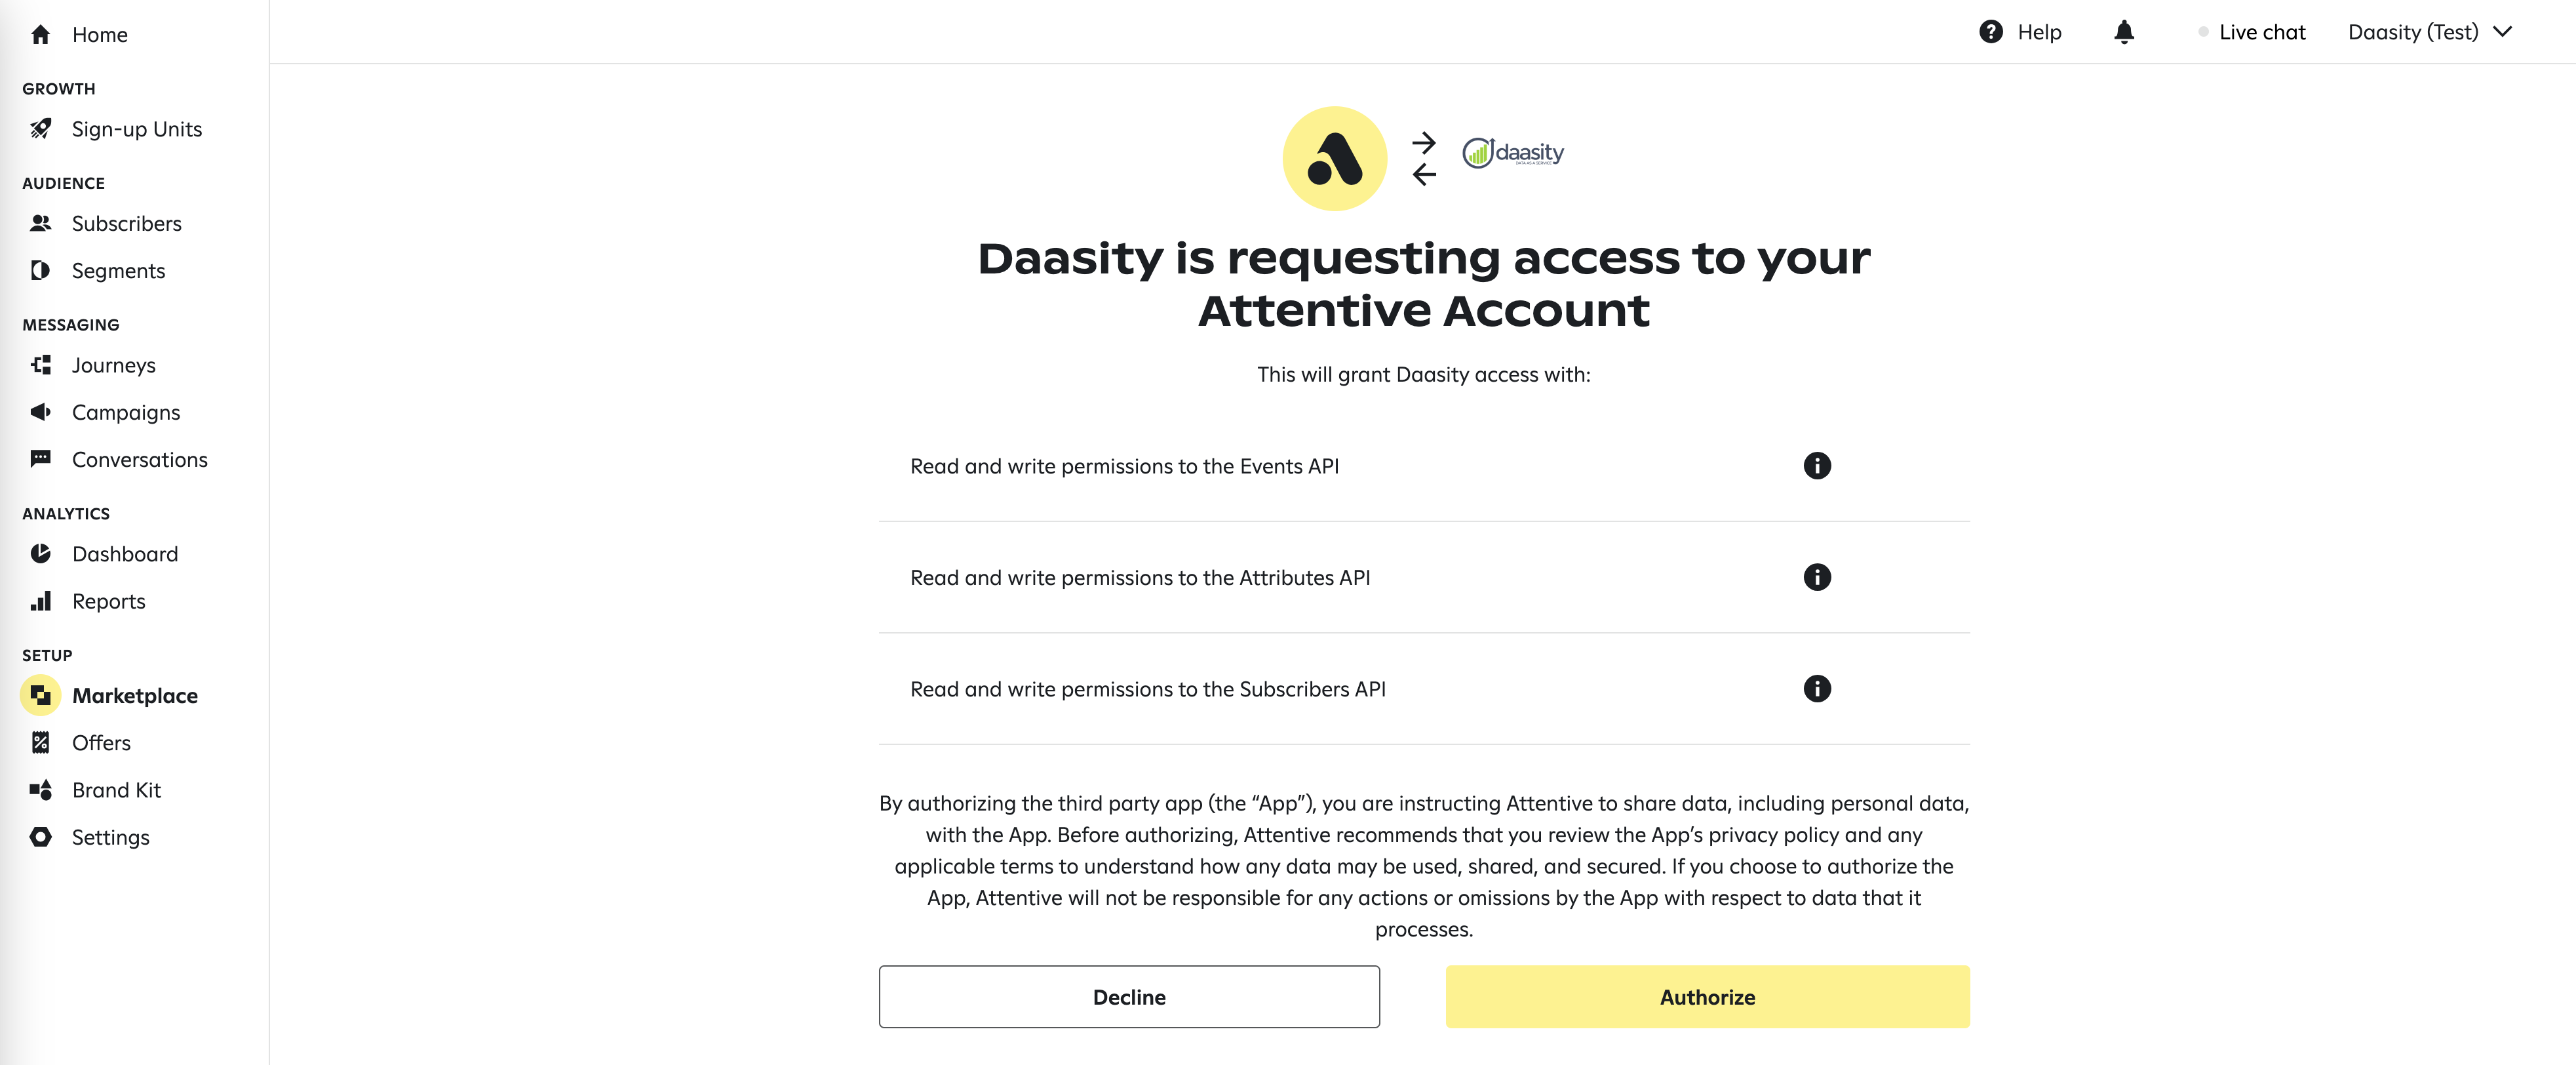
Task: Go to Campaigns in the sidebar
Action: (x=125, y=412)
